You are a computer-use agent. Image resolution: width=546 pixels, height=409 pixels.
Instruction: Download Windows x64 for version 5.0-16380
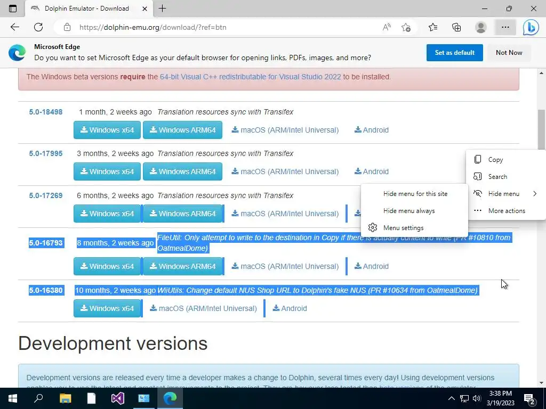pyautogui.click(x=107, y=308)
